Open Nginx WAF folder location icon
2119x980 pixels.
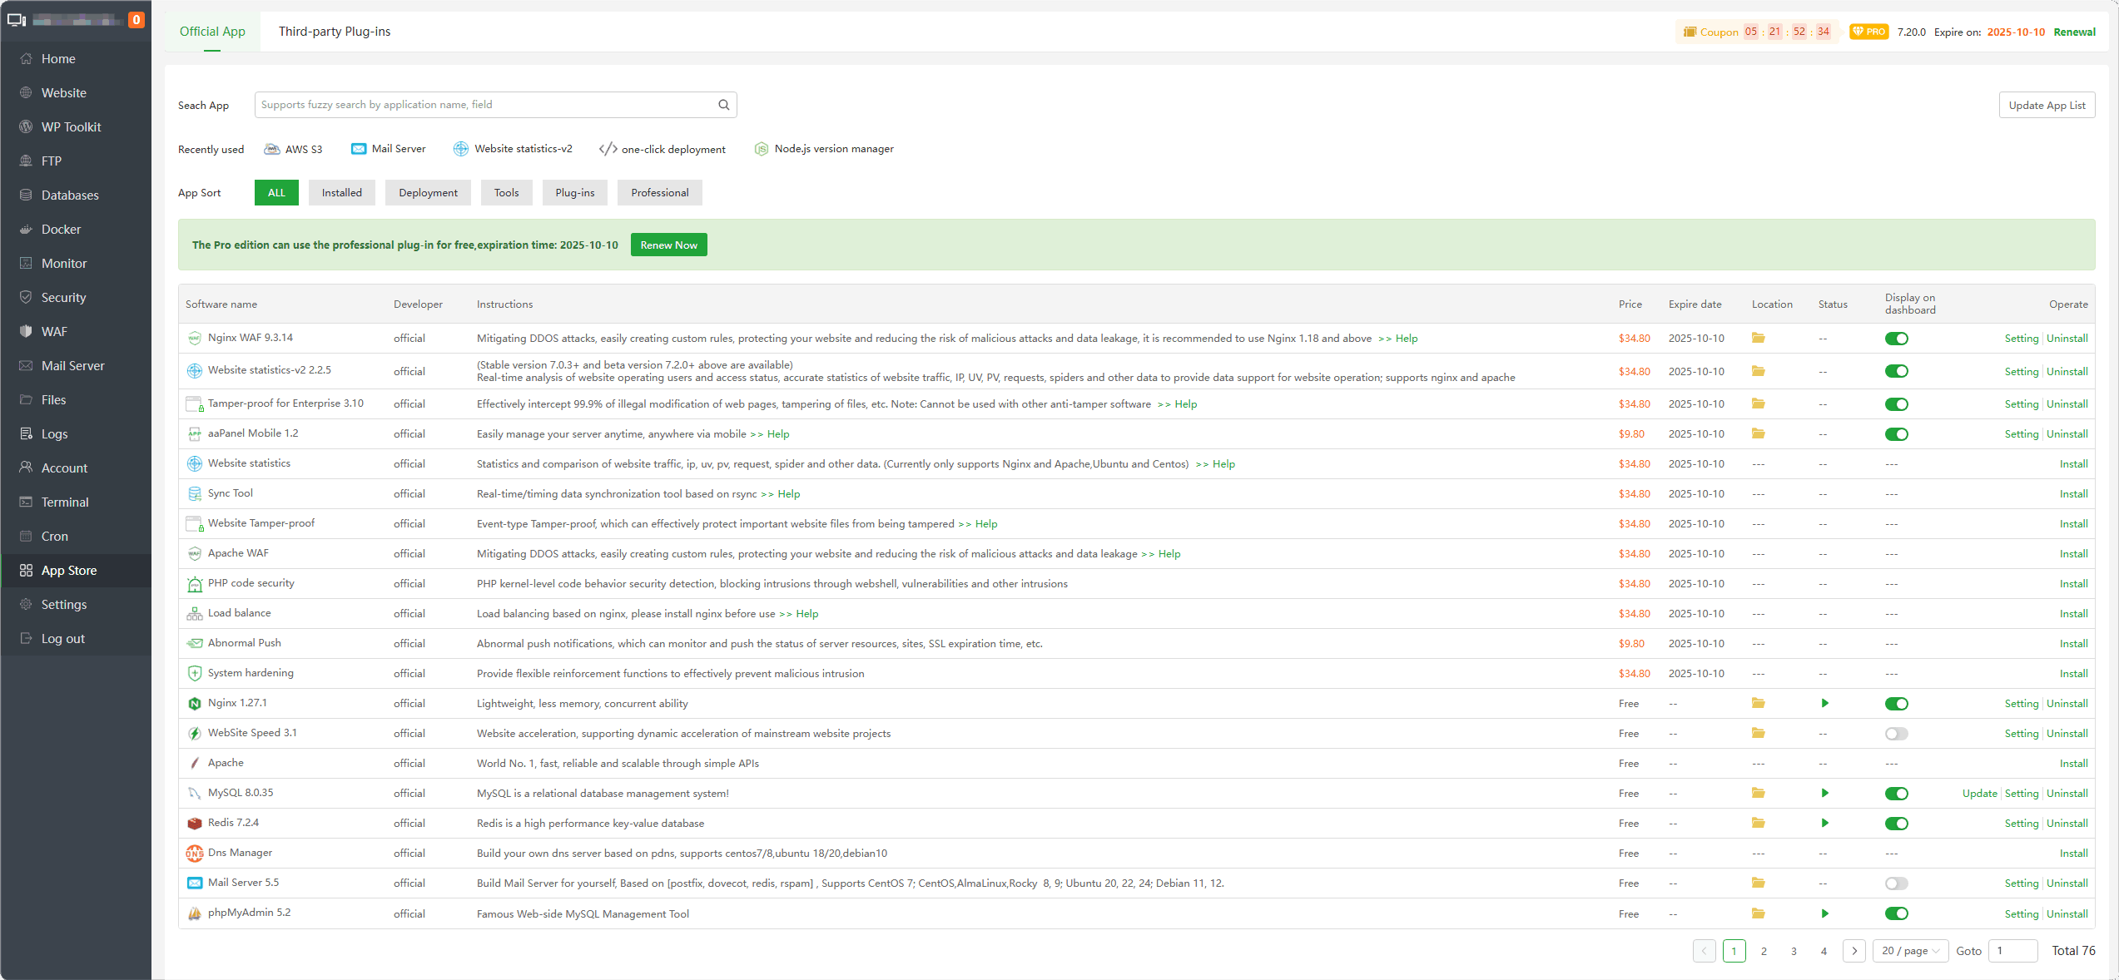click(x=1758, y=338)
